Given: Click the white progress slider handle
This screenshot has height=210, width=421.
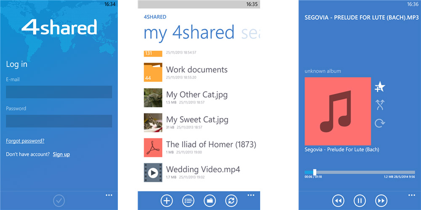Looking at the screenshot, I should point(314,172).
